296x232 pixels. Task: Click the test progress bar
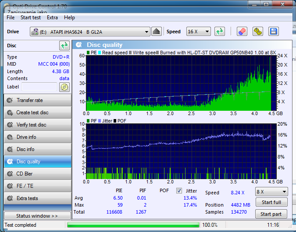[133, 225]
